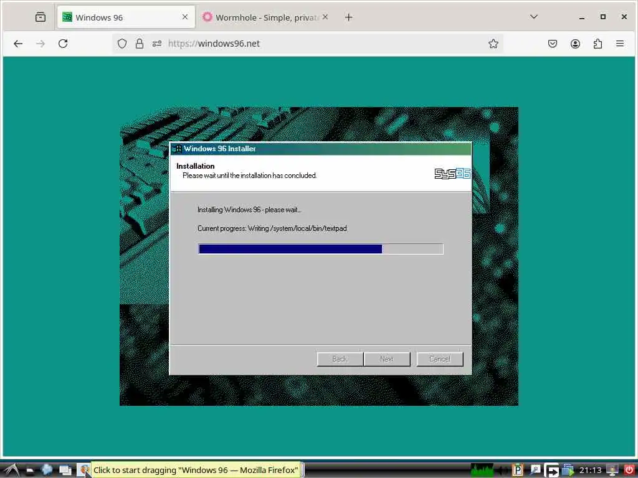Go back to the previous page
Image resolution: width=638 pixels, height=478 pixels.
[x=18, y=44]
